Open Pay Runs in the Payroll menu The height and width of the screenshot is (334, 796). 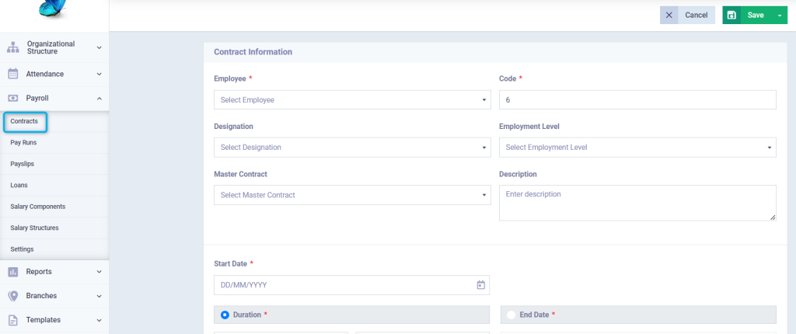pyautogui.click(x=23, y=143)
